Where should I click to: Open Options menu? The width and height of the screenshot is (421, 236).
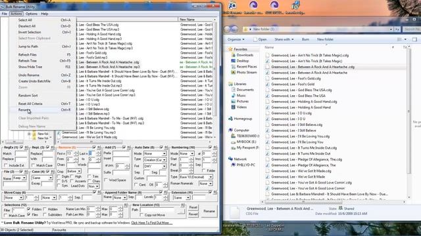pyautogui.click(x=32, y=14)
